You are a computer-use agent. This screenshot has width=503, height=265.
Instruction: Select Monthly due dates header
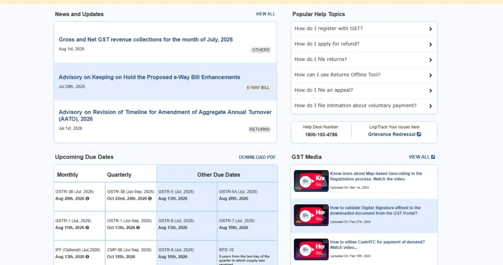click(67, 175)
